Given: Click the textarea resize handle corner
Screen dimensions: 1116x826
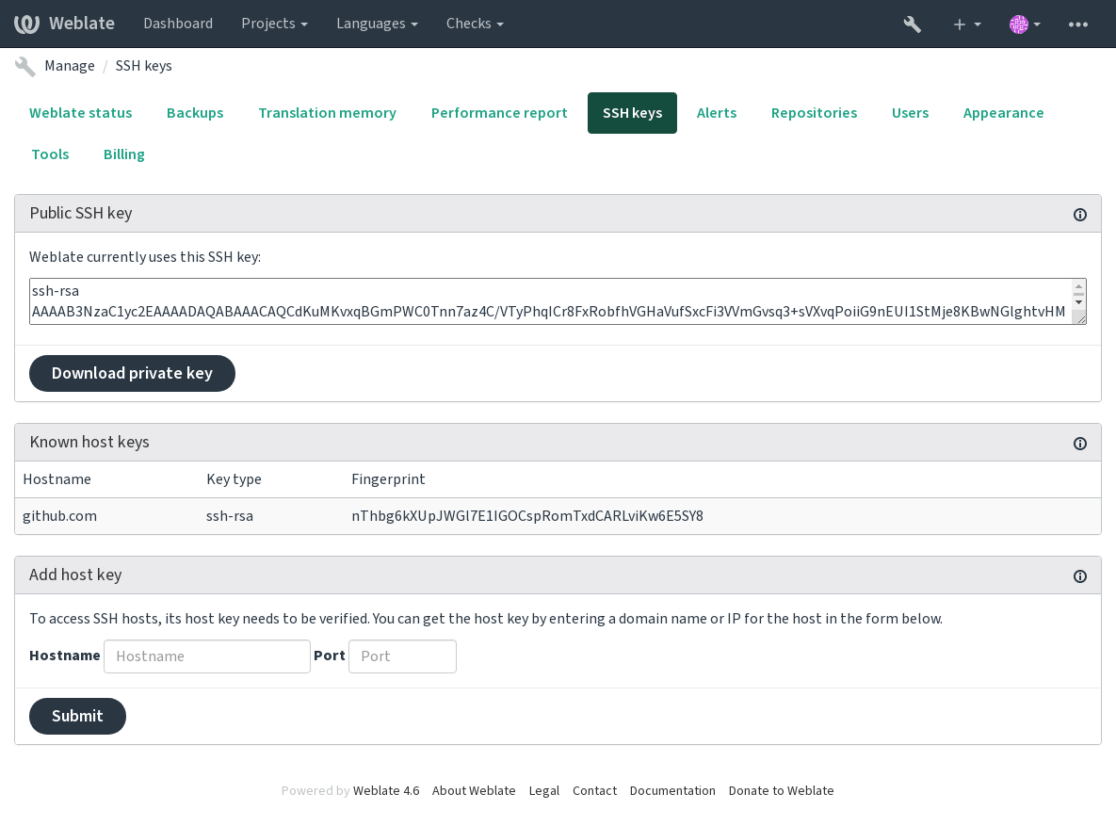Looking at the screenshot, I should click(1080, 318).
